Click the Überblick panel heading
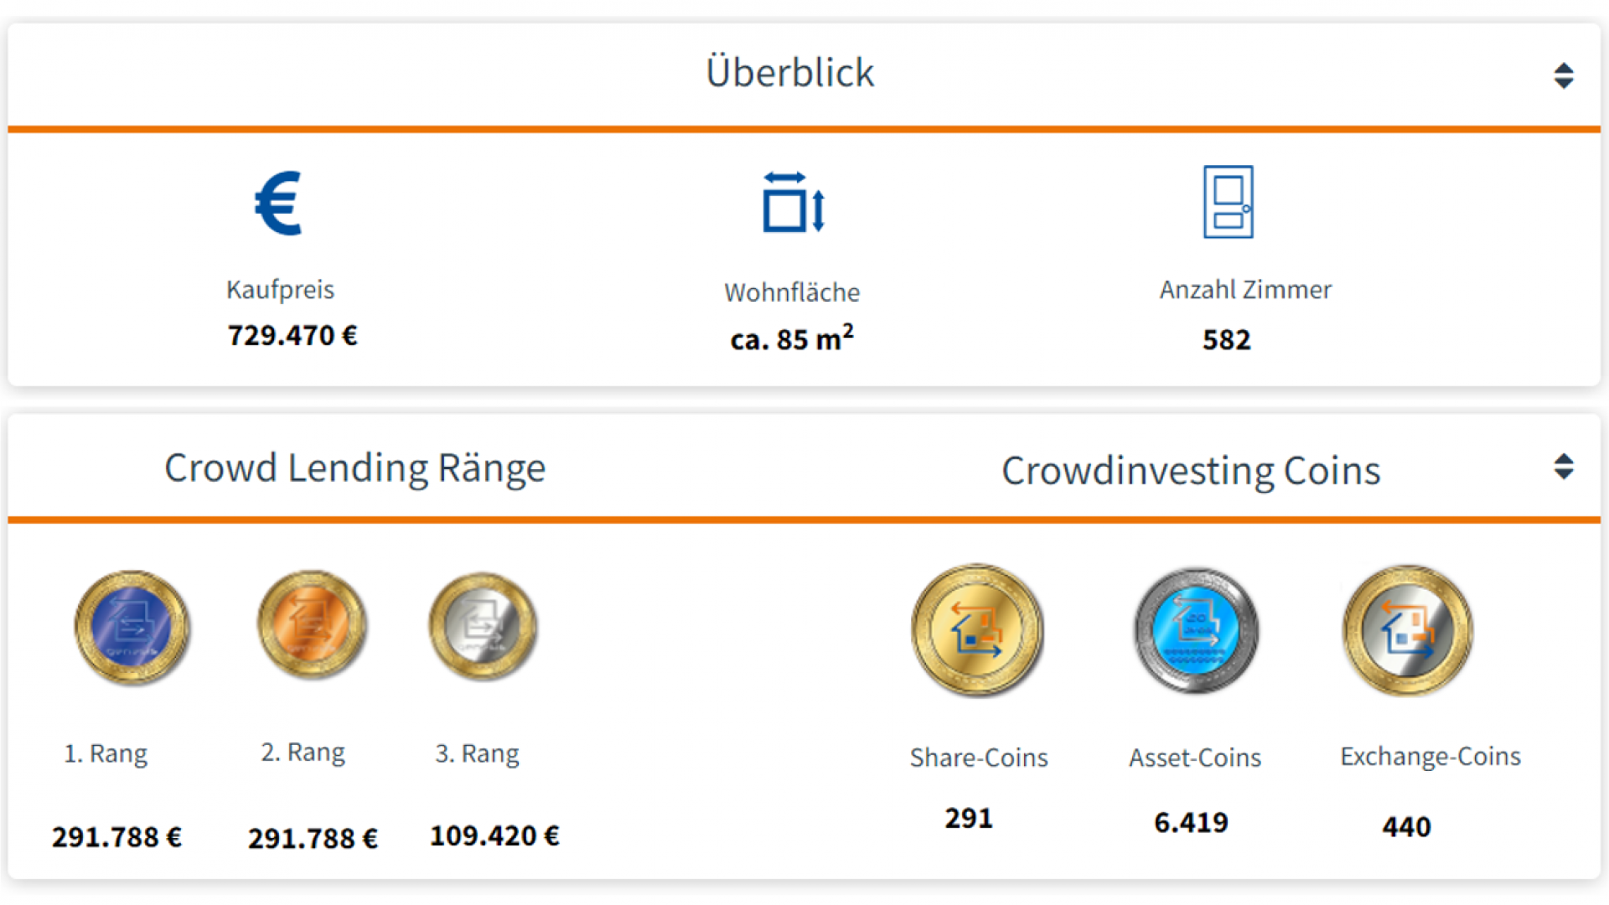1609x905 pixels. 789,73
